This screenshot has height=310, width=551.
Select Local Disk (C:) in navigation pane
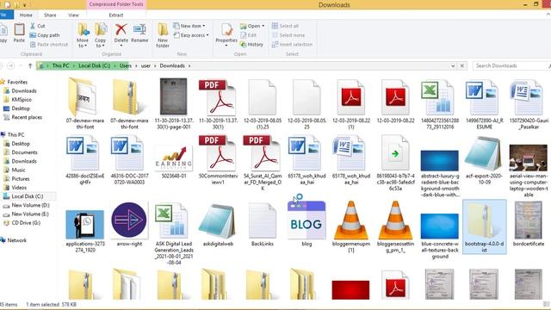tap(27, 196)
